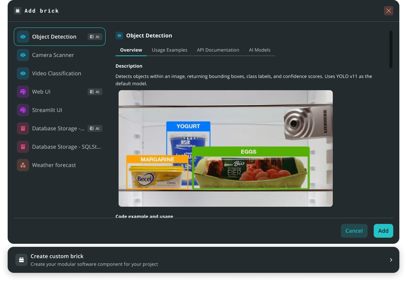
Task: Select Database Storage - SQLSt... brick
Action: 60,147
